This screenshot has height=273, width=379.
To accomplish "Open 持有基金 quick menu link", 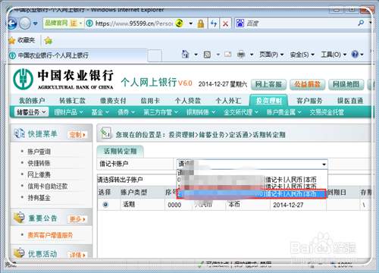I will coord(39,197).
